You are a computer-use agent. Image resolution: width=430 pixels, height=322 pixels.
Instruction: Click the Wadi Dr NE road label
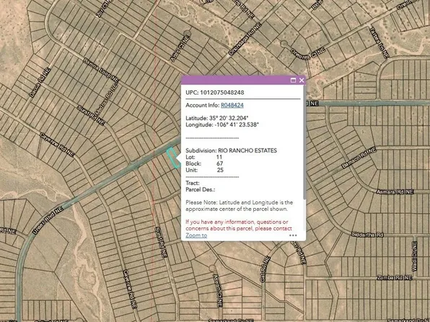click(414, 256)
